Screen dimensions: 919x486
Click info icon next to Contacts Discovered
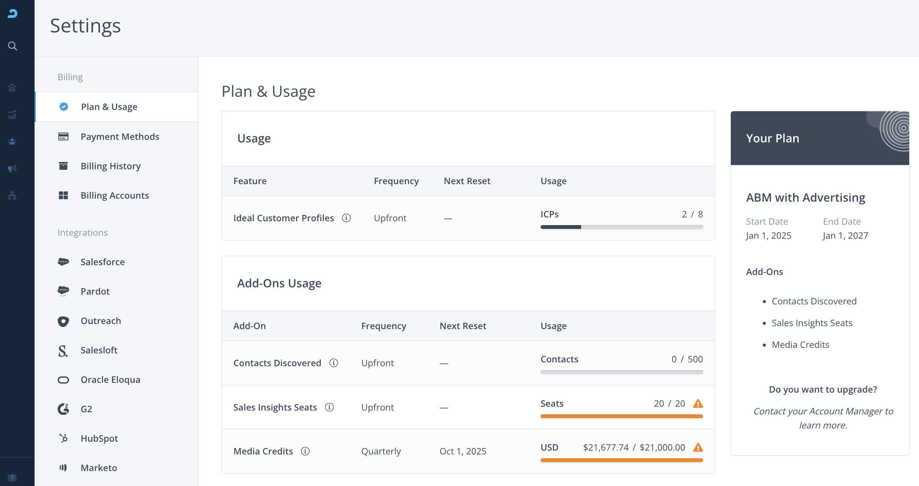[334, 363]
